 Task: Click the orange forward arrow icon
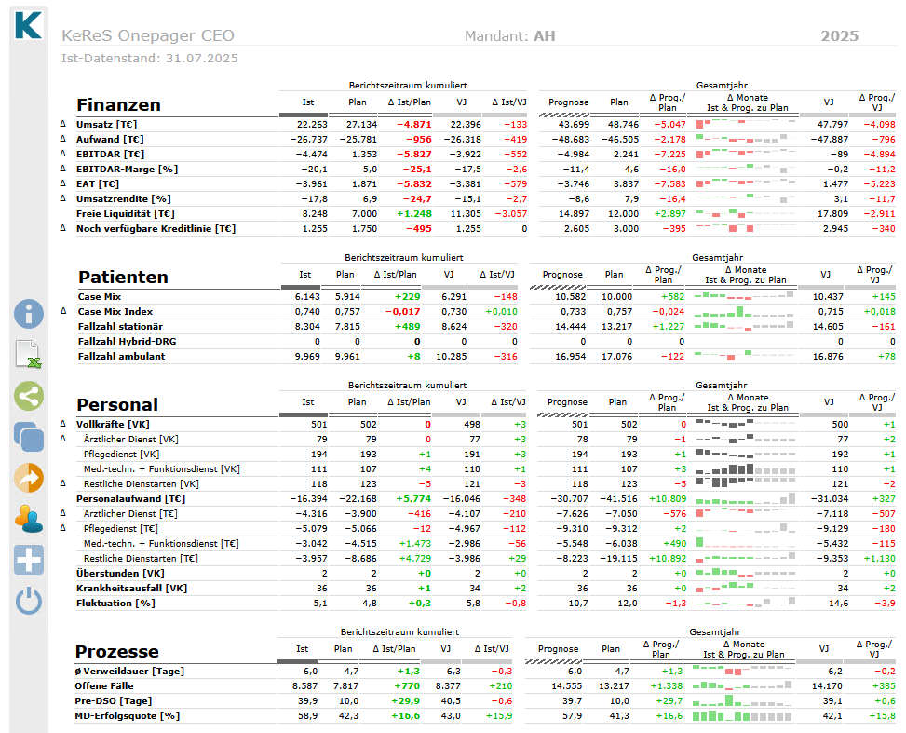tap(28, 478)
